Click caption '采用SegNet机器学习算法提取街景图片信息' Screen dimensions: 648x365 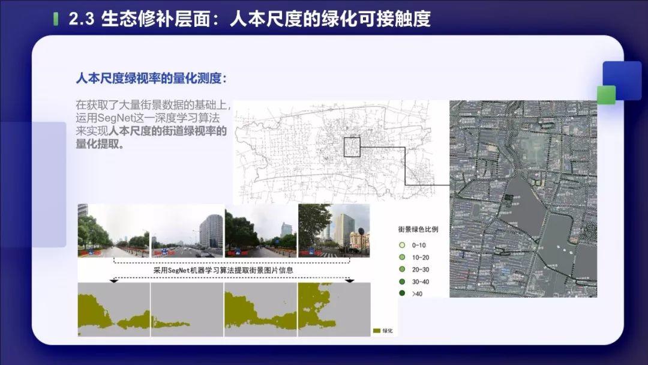click(x=224, y=270)
